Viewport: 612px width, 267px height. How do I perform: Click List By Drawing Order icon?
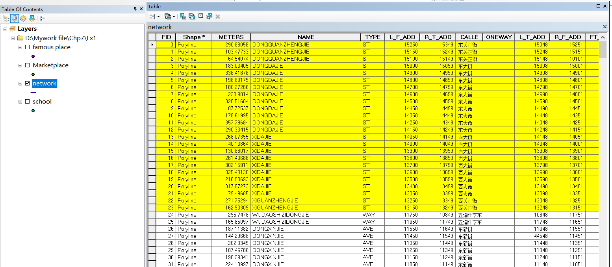click(x=6, y=19)
